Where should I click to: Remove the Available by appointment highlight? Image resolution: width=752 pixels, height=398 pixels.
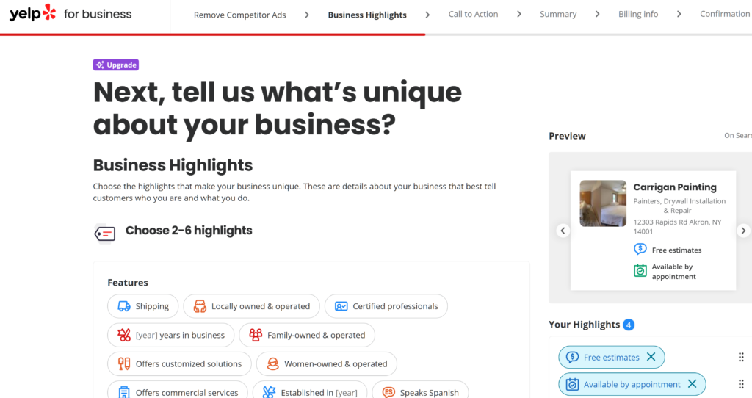pos(692,384)
